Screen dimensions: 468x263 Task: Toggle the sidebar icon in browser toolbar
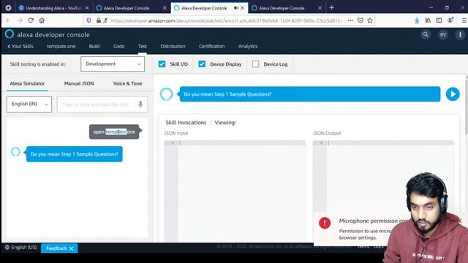tap(439, 20)
